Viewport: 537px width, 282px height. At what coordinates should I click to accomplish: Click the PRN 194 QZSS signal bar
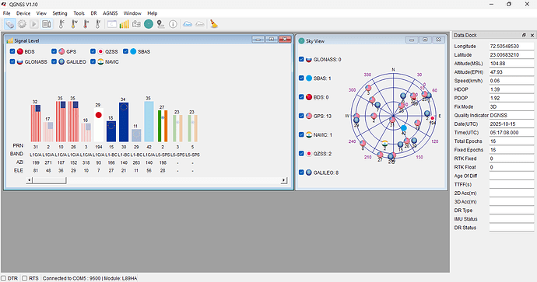pos(99,125)
